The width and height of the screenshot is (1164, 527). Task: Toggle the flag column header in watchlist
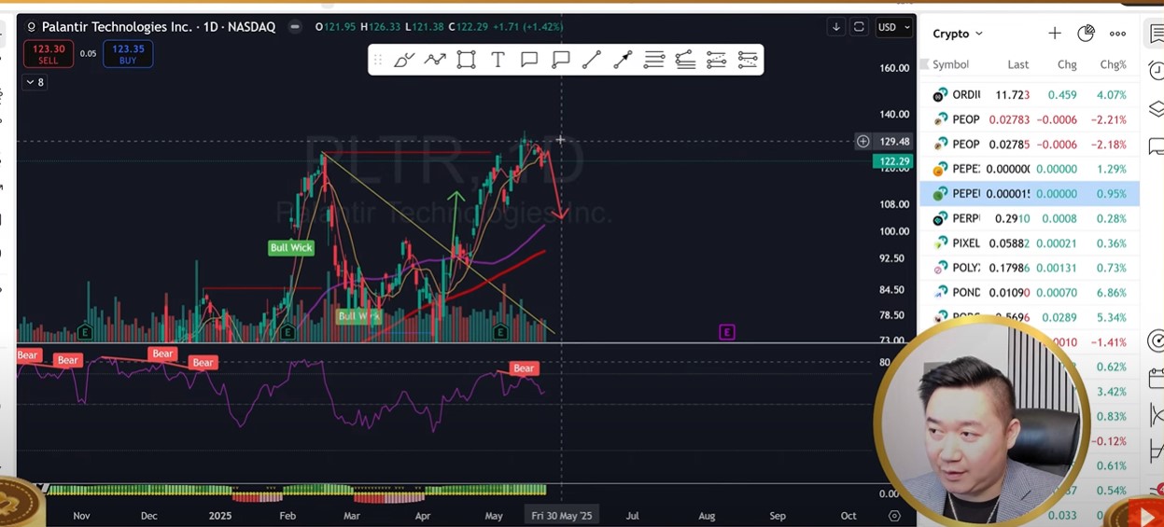925,64
